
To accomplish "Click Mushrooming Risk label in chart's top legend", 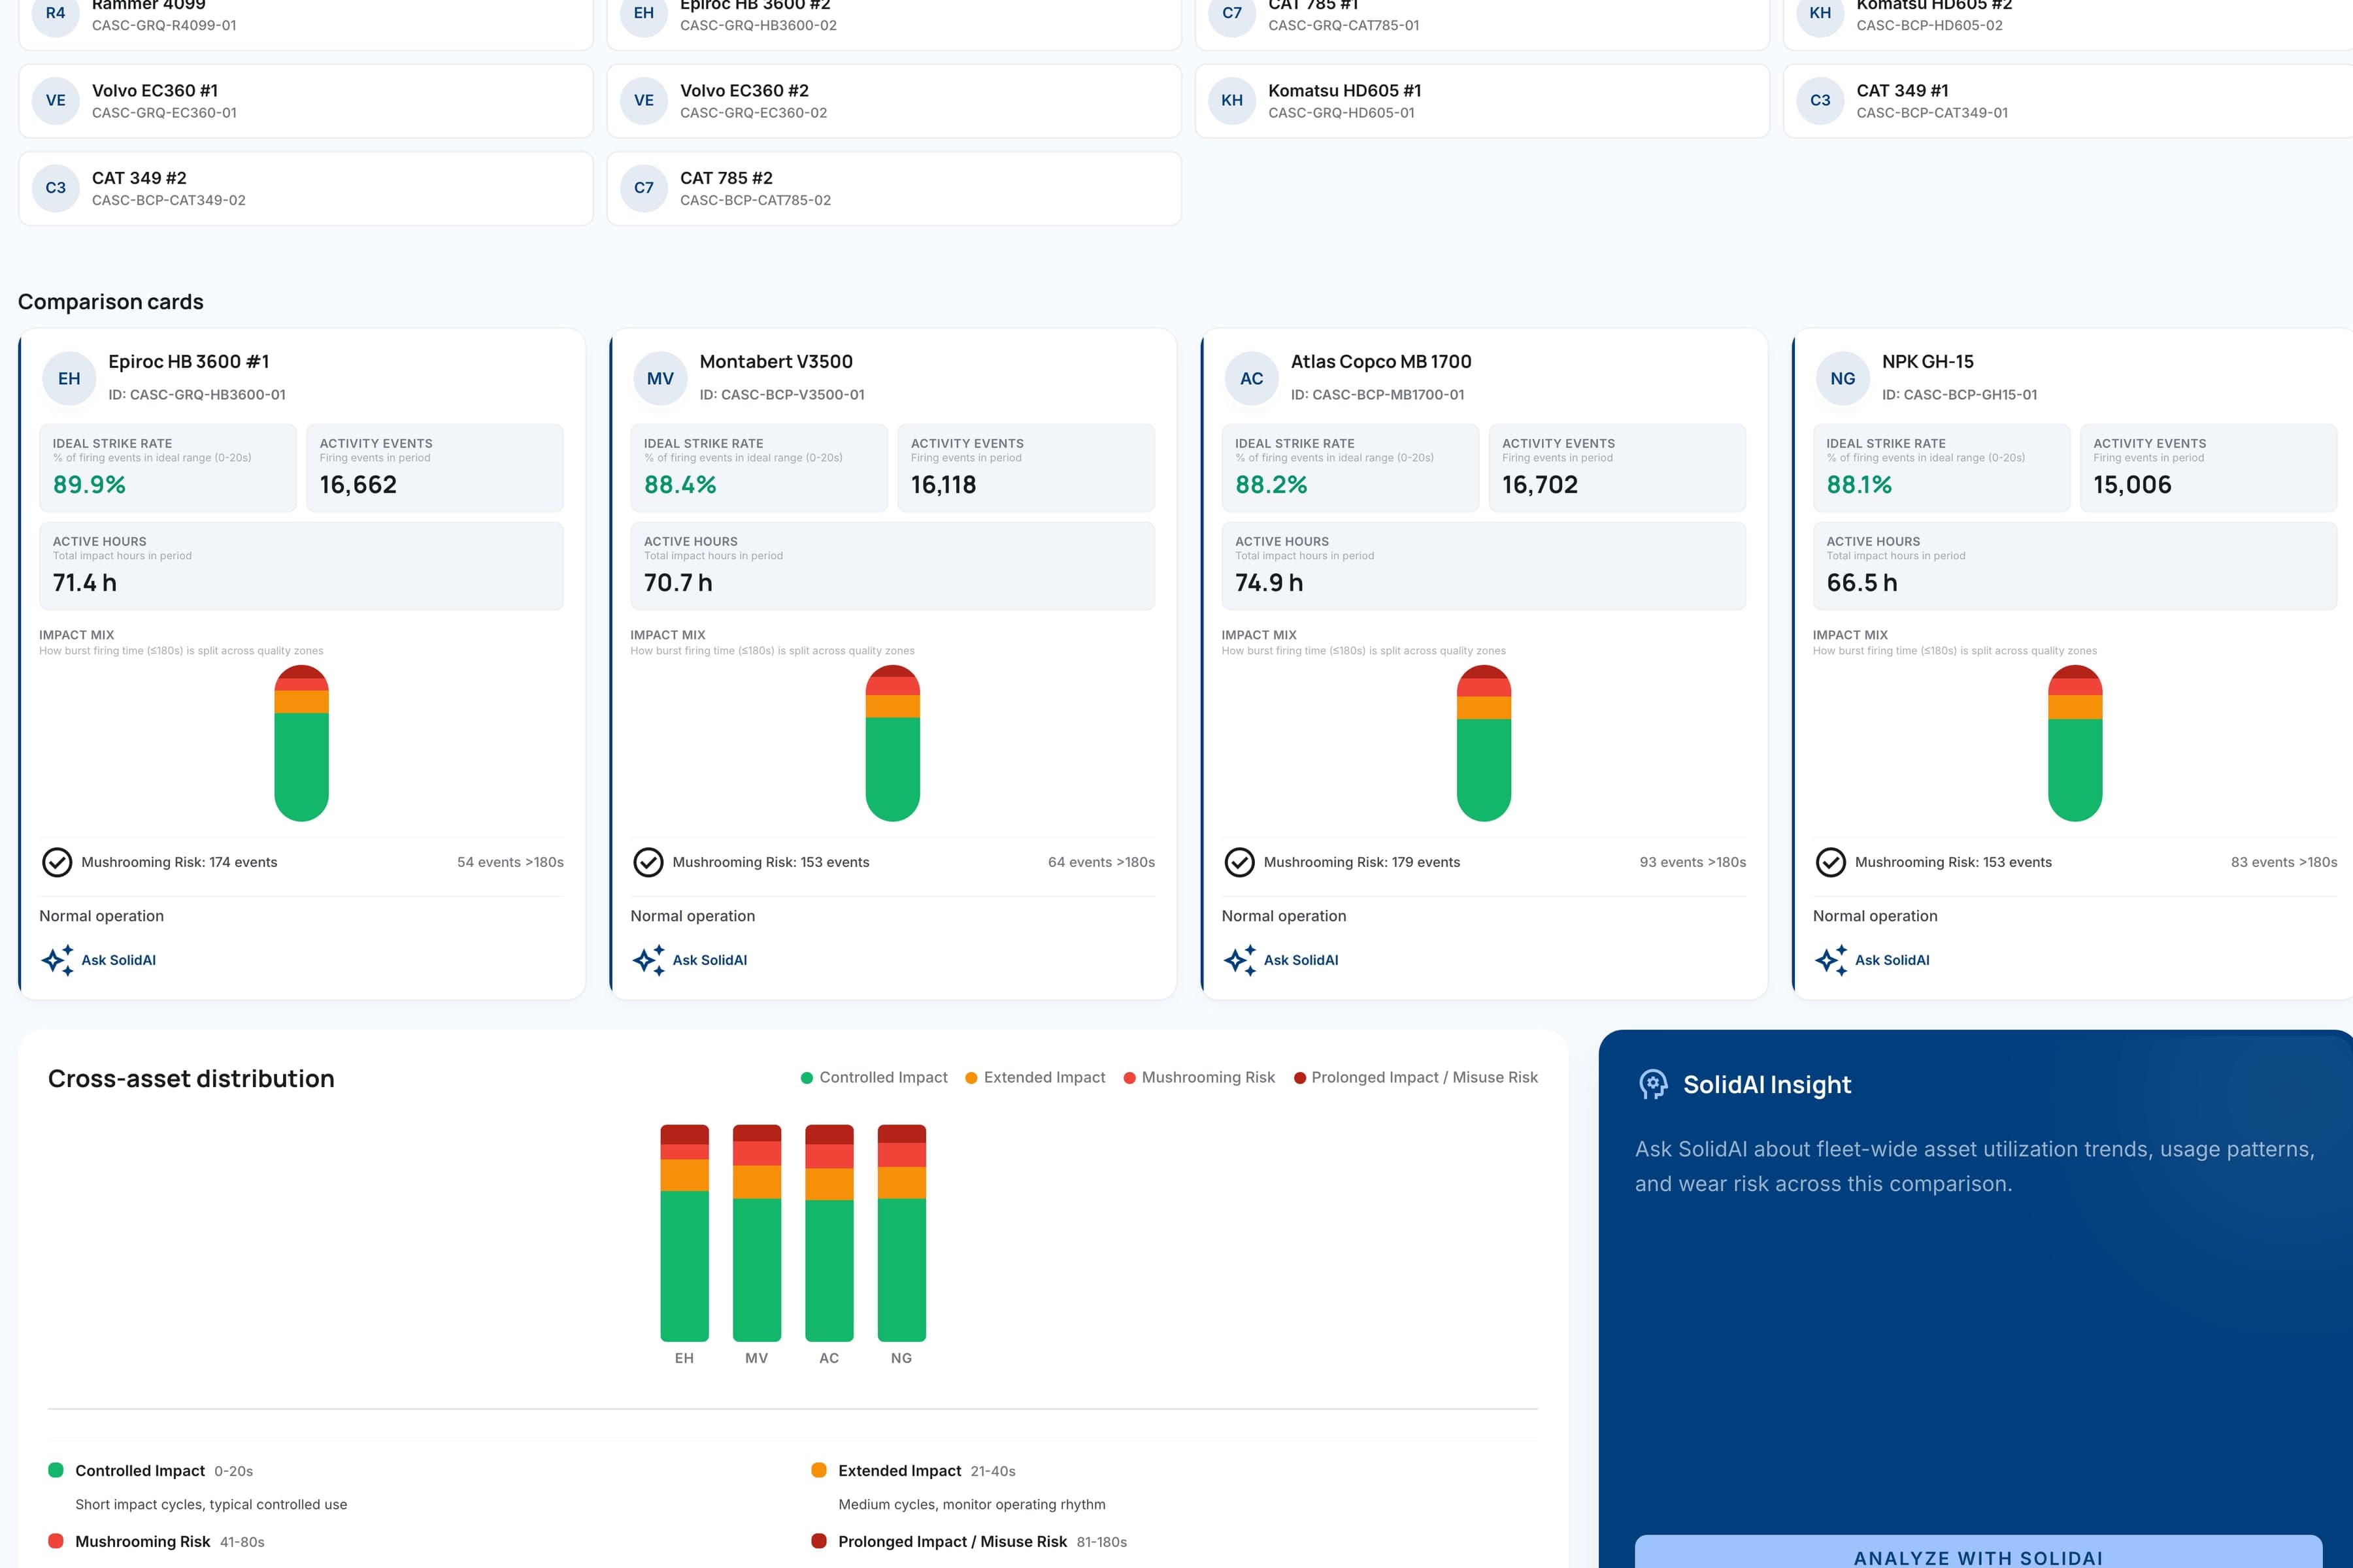I will pos(1207,1077).
